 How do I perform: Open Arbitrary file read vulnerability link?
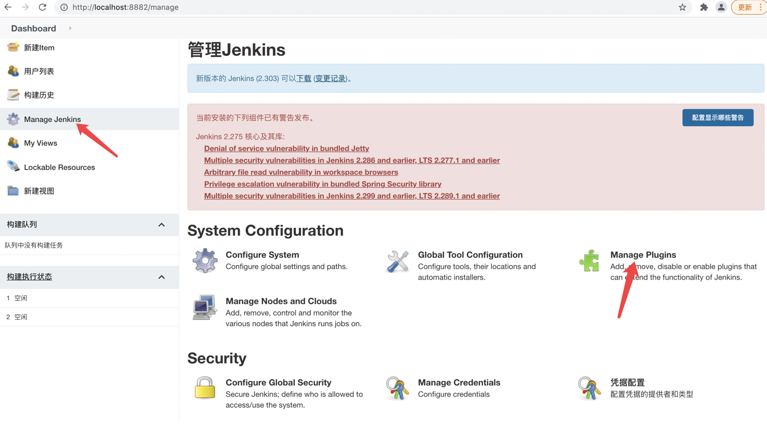point(301,172)
